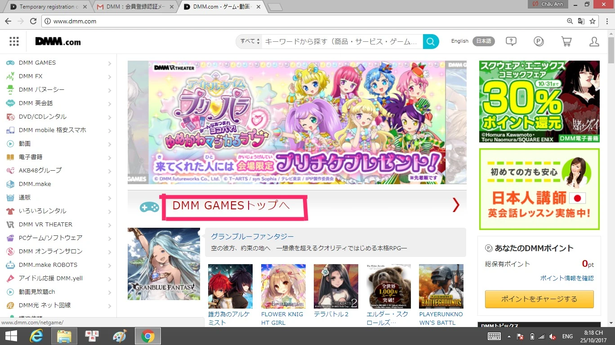
Task: Click the book icon beside 電子書籍
Action: coord(10,157)
